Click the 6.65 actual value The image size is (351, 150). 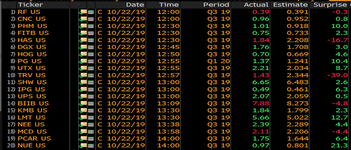[261, 82]
